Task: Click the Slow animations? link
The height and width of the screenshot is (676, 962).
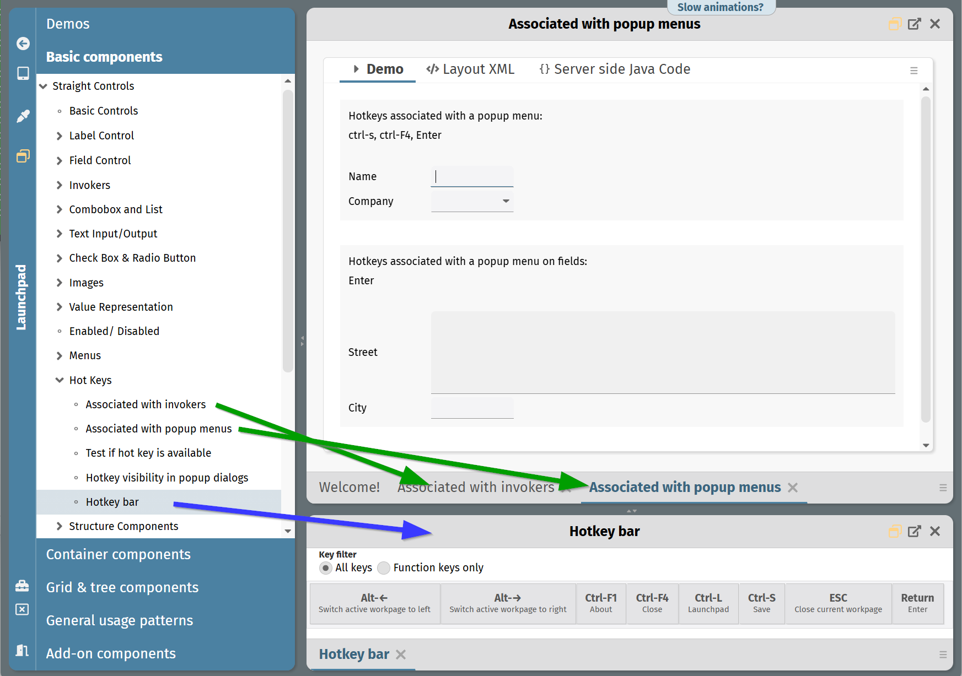Action: [720, 7]
